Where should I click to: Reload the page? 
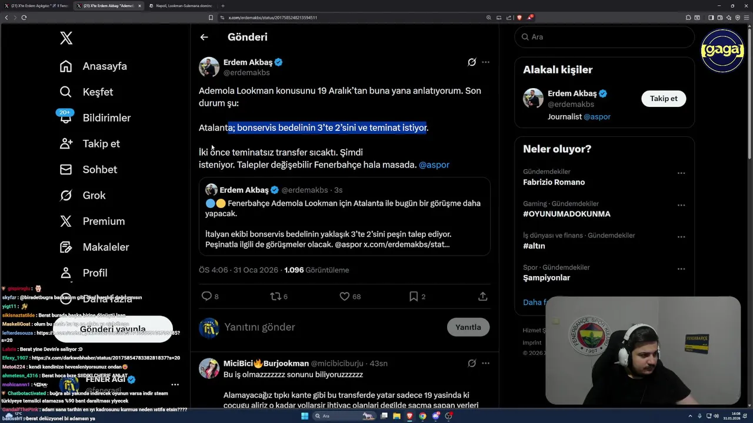click(x=24, y=18)
